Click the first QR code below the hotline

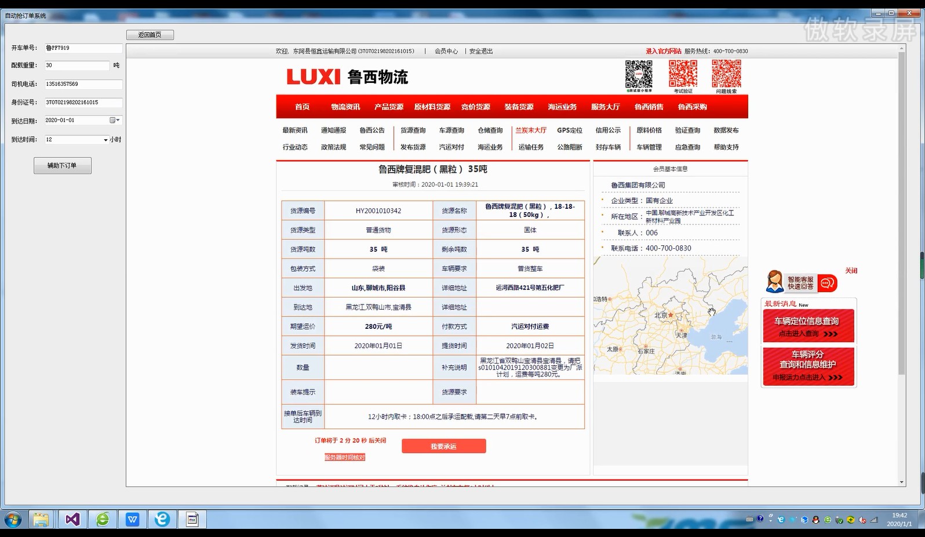pyautogui.click(x=639, y=74)
